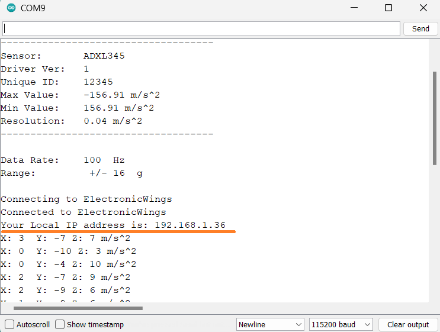Click the 'Data Rate: 100 Hz' line
This screenshot has width=440, height=332.
point(63,160)
